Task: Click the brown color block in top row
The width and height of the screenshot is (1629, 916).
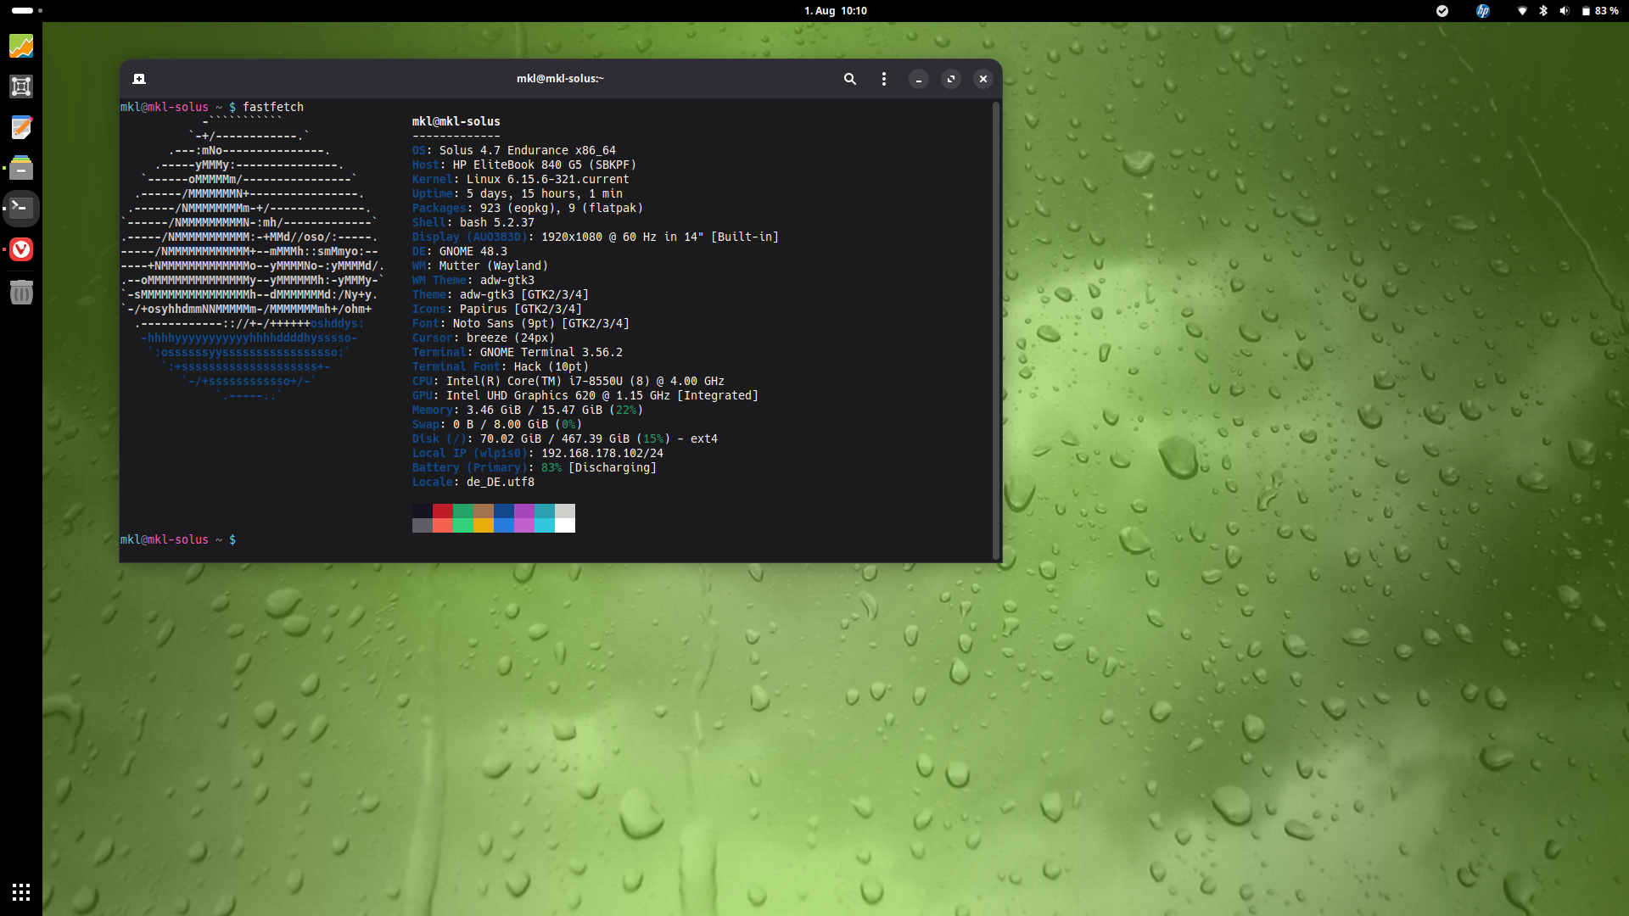Action: point(484,511)
